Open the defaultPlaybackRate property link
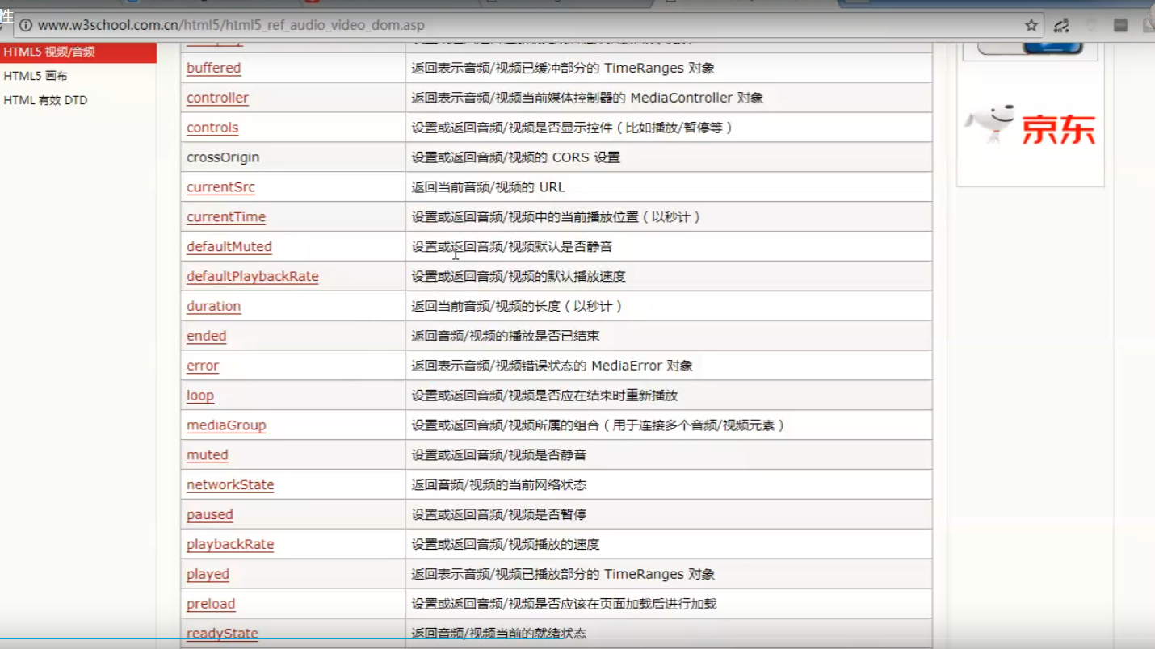 (x=252, y=276)
